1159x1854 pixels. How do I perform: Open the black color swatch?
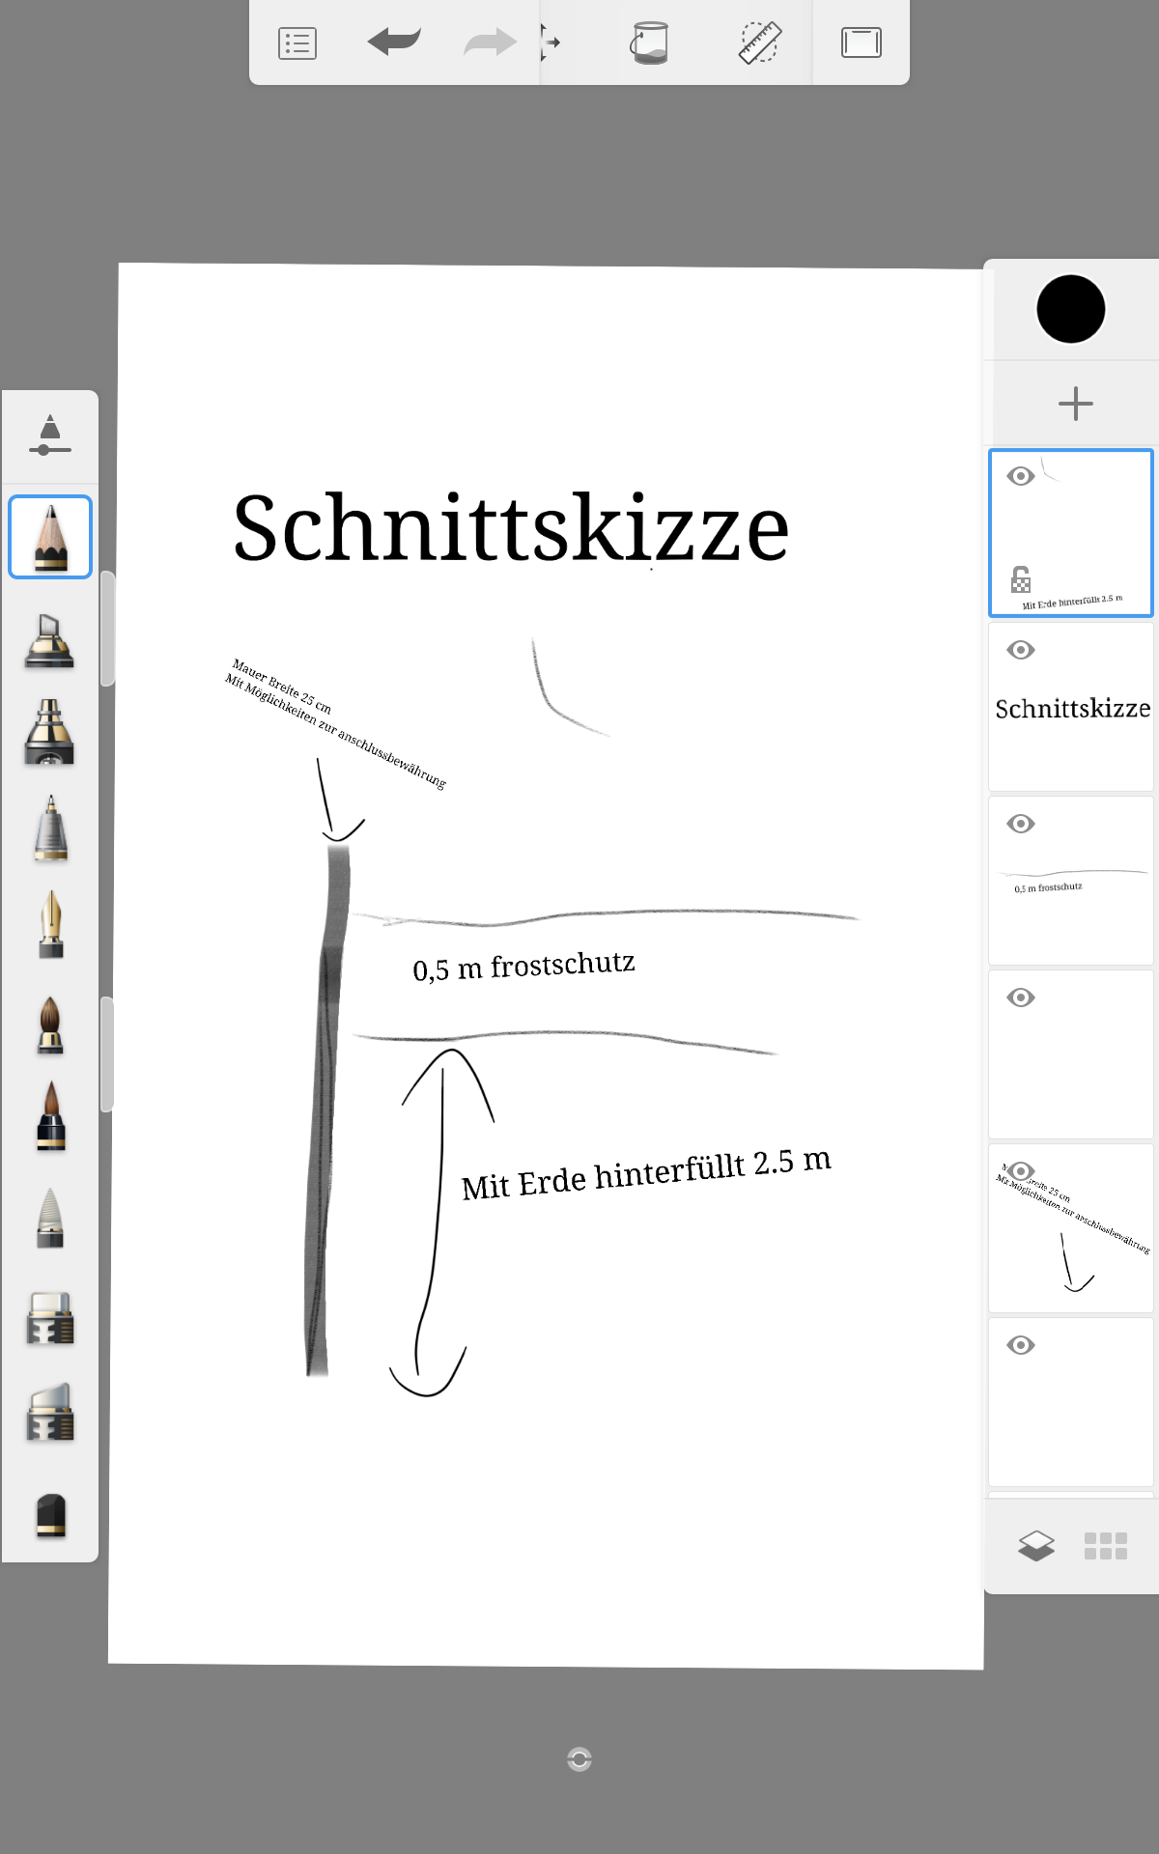1070,309
